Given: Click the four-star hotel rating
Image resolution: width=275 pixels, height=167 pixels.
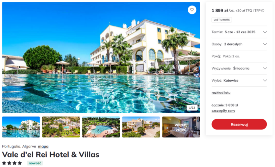Looking at the screenshot, I should 12,163.
